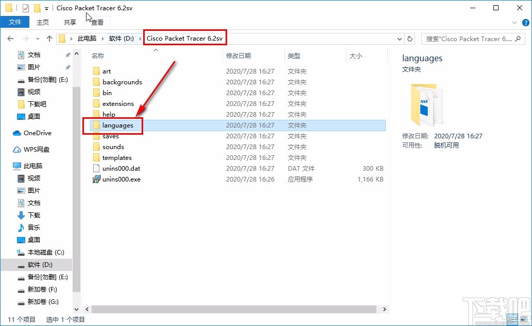Refresh the current folder view
532x326 pixels.
tap(410, 39)
